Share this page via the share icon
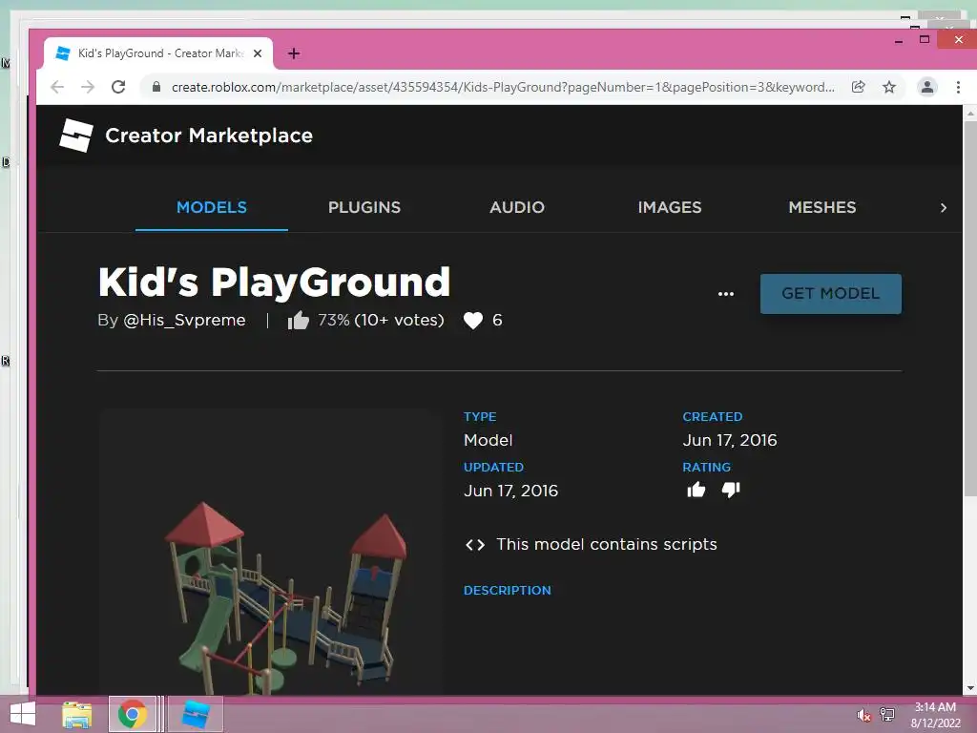 pos(858,87)
